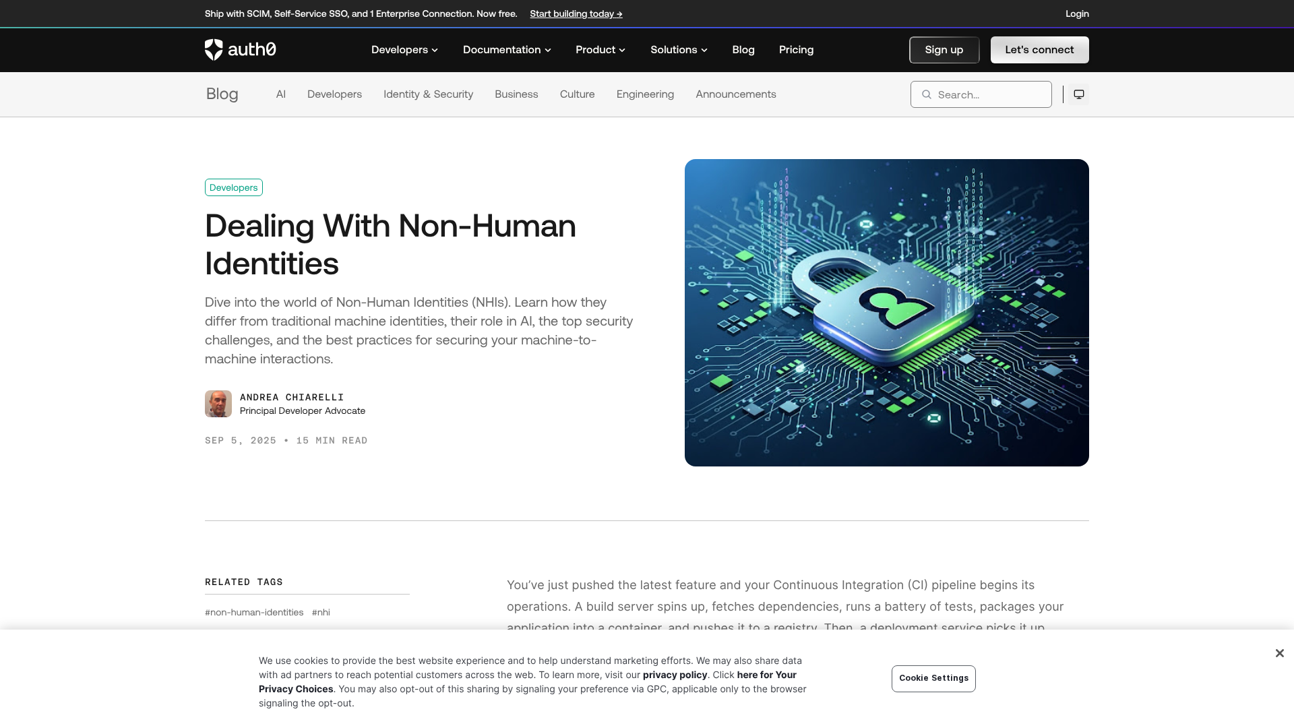This screenshot has height=728, width=1294.
Task: Click Andrea Chiarelli's author avatar
Action: pyautogui.click(x=218, y=404)
